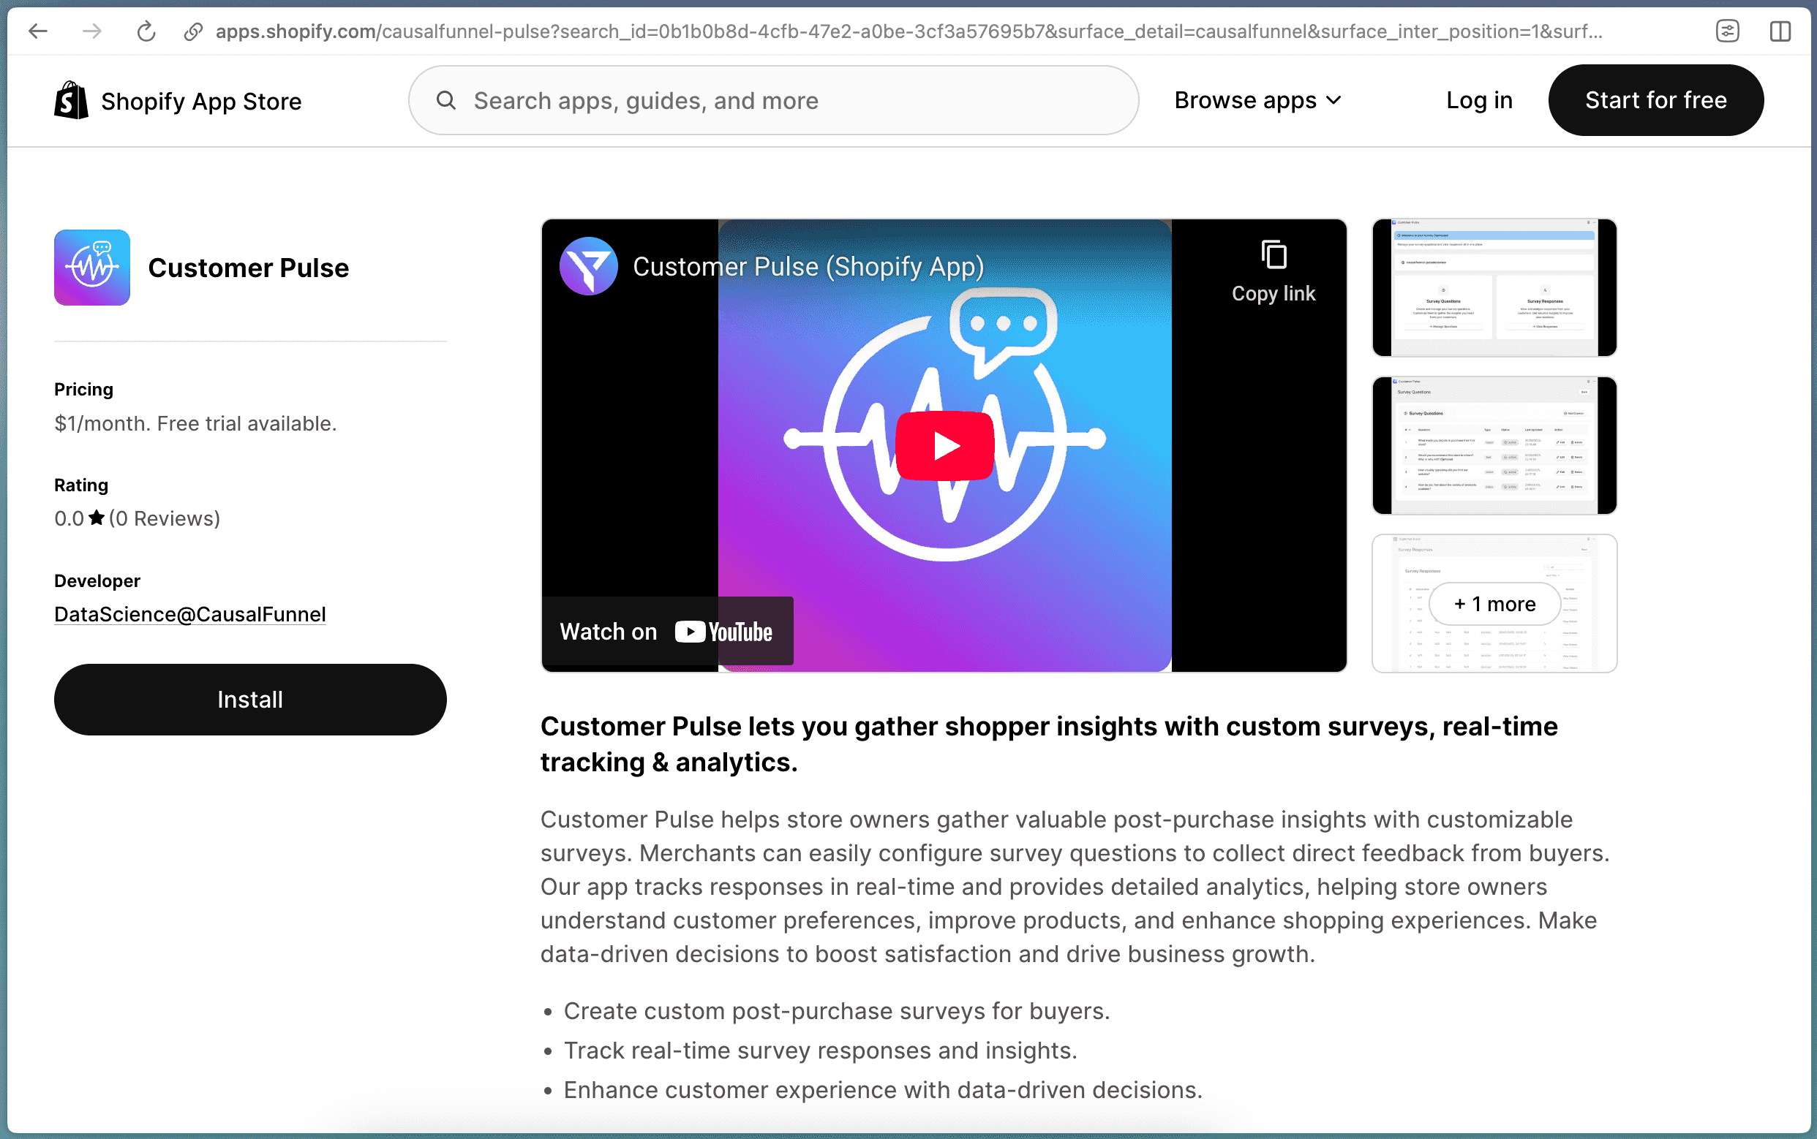Click the second app screenshot thumbnail
The height and width of the screenshot is (1139, 1817).
[x=1495, y=445]
